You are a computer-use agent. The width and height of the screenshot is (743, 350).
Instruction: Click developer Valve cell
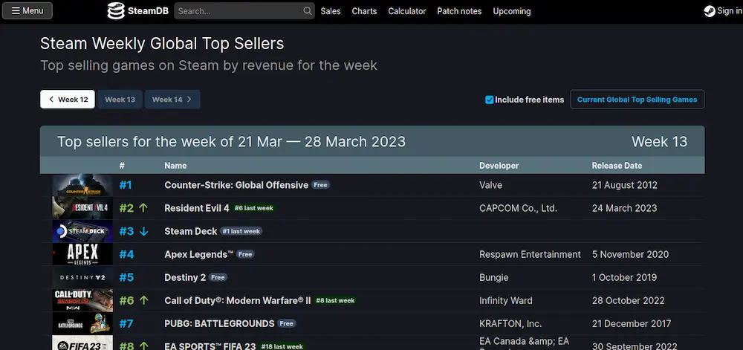490,185
